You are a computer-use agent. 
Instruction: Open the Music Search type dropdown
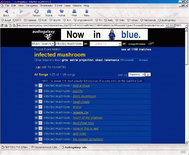pyautogui.click(x=43, y=44)
